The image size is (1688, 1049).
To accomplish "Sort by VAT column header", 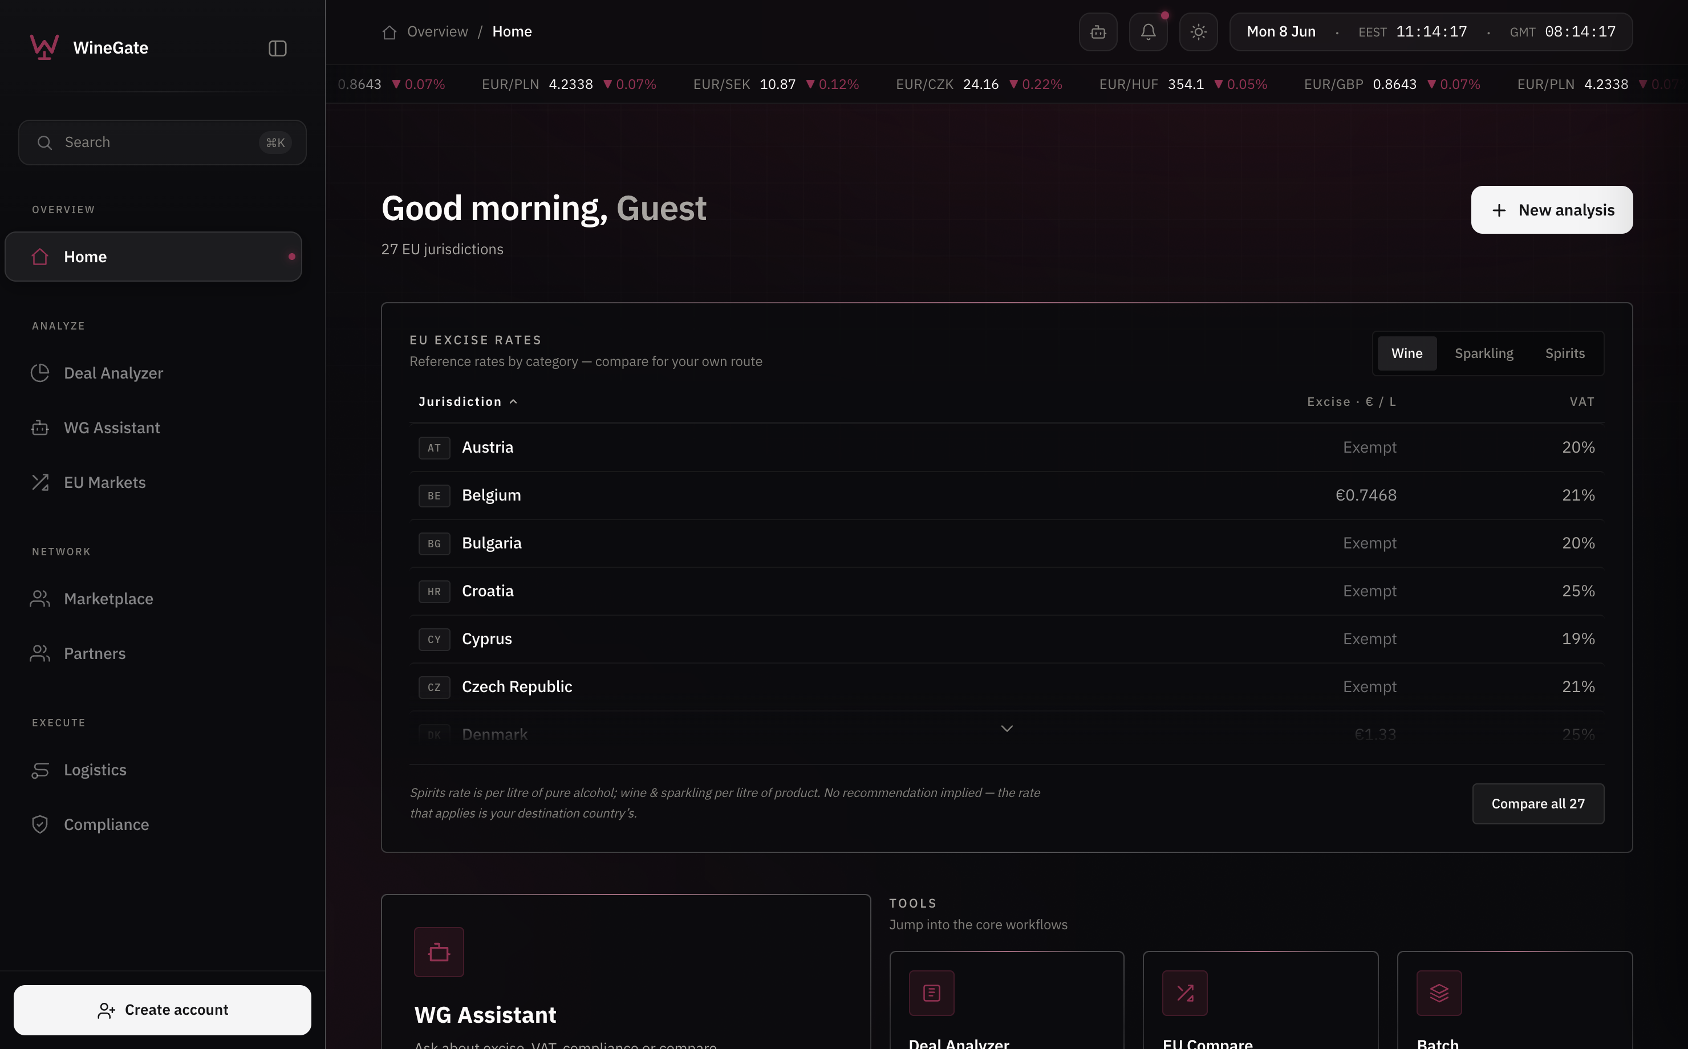I will pos(1582,402).
